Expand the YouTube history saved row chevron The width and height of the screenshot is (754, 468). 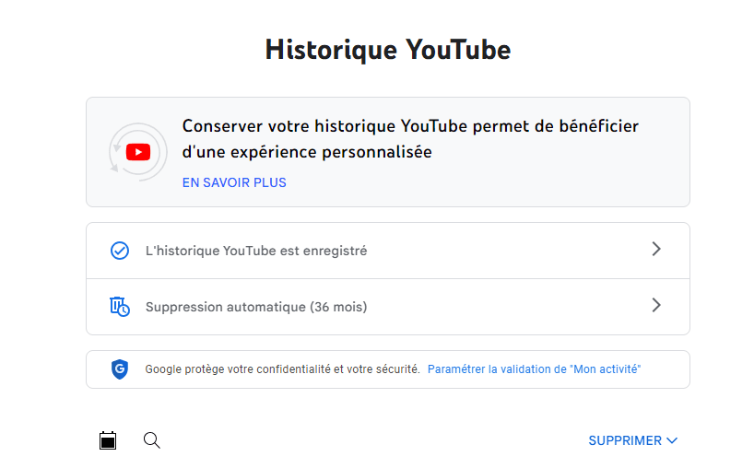[656, 249]
